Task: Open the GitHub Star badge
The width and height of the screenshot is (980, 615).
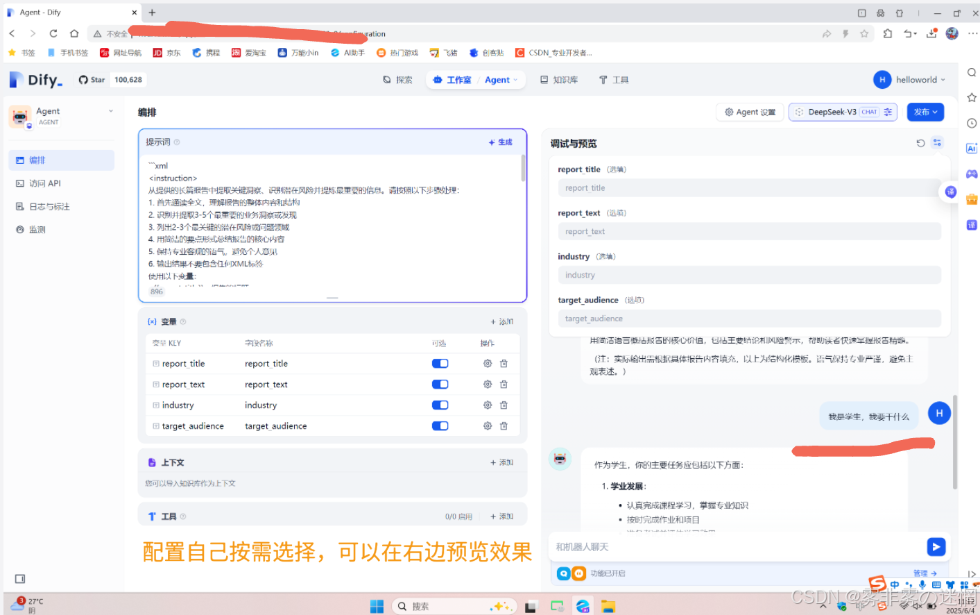Action: 112,80
